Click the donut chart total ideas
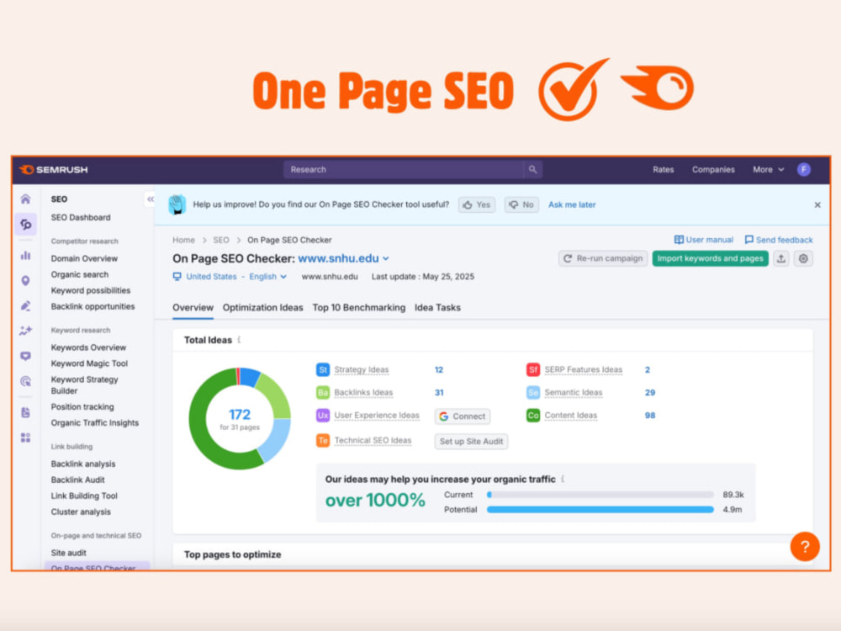This screenshot has height=631, width=841. coord(239,418)
